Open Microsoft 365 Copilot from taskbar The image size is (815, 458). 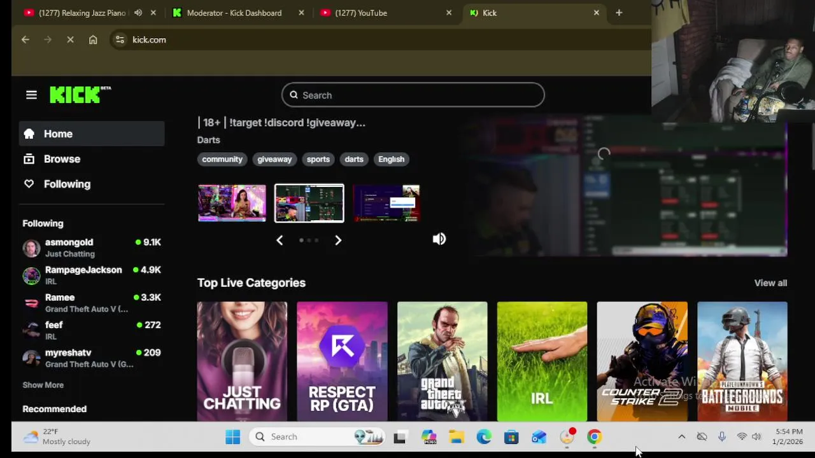pyautogui.click(x=429, y=437)
